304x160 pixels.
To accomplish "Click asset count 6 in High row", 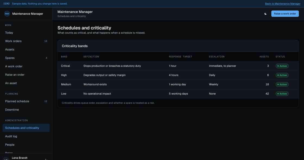I will 268,75.
